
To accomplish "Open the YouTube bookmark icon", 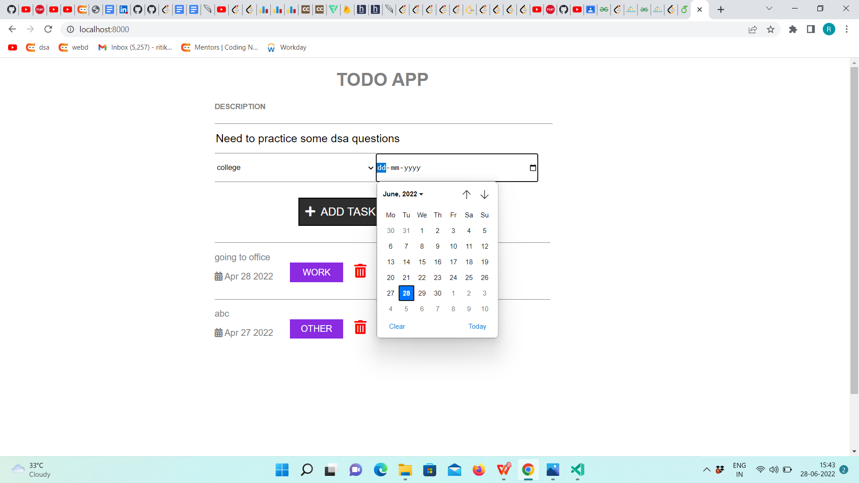I will [x=13, y=47].
